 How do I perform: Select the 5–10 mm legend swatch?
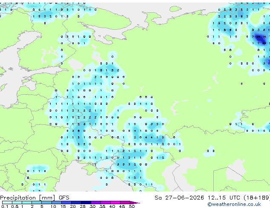pyautogui.click(x=46, y=202)
